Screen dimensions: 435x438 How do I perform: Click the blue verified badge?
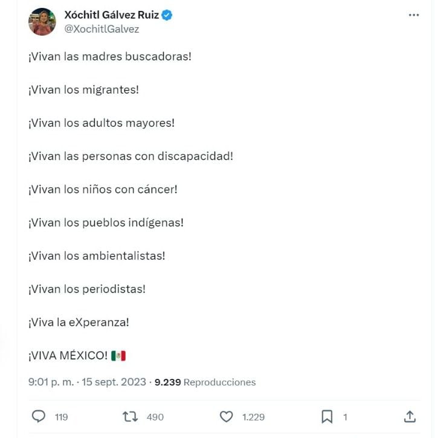coord(167,16)
